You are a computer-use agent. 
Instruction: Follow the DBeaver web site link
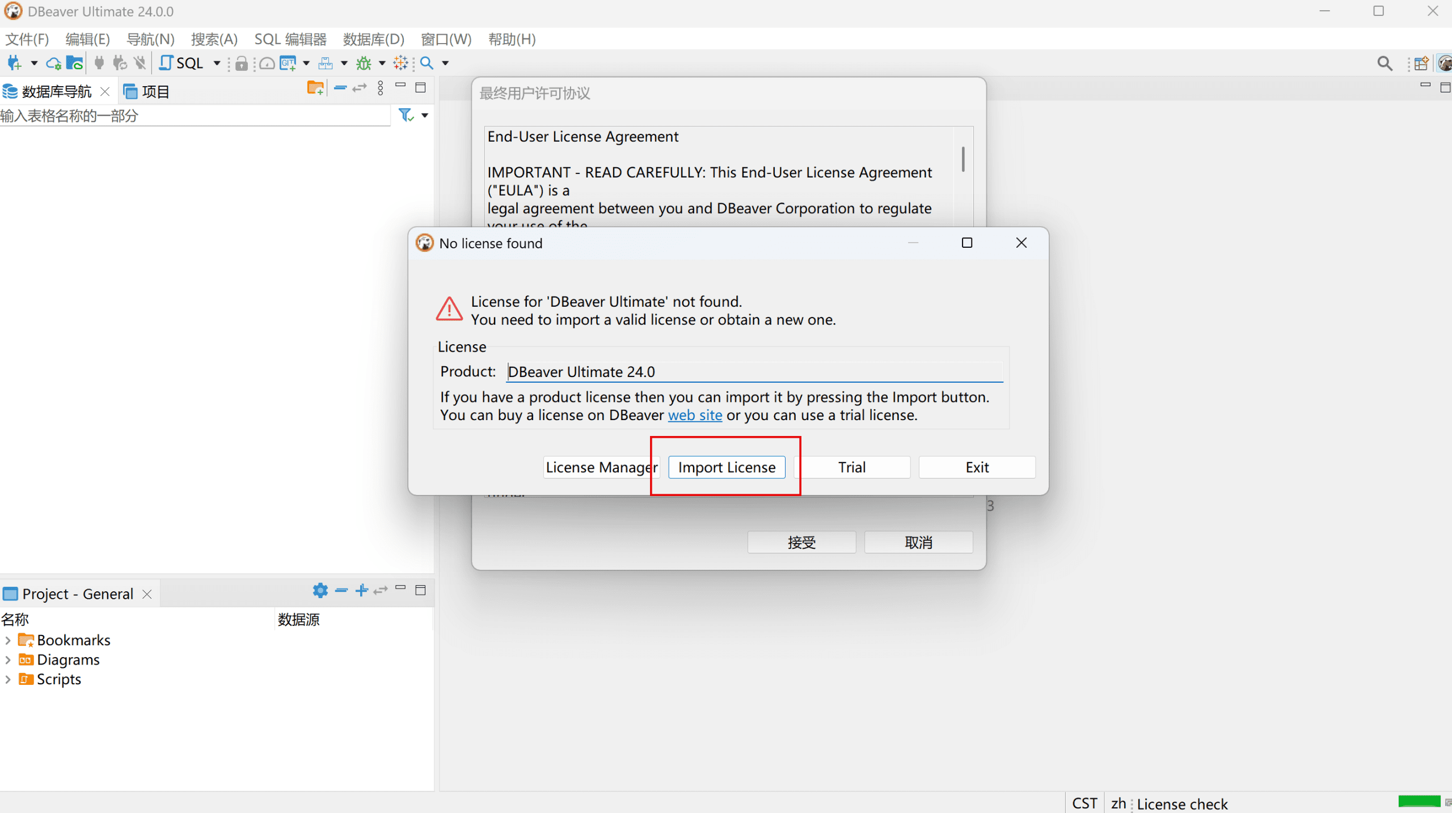click(695, 415)
